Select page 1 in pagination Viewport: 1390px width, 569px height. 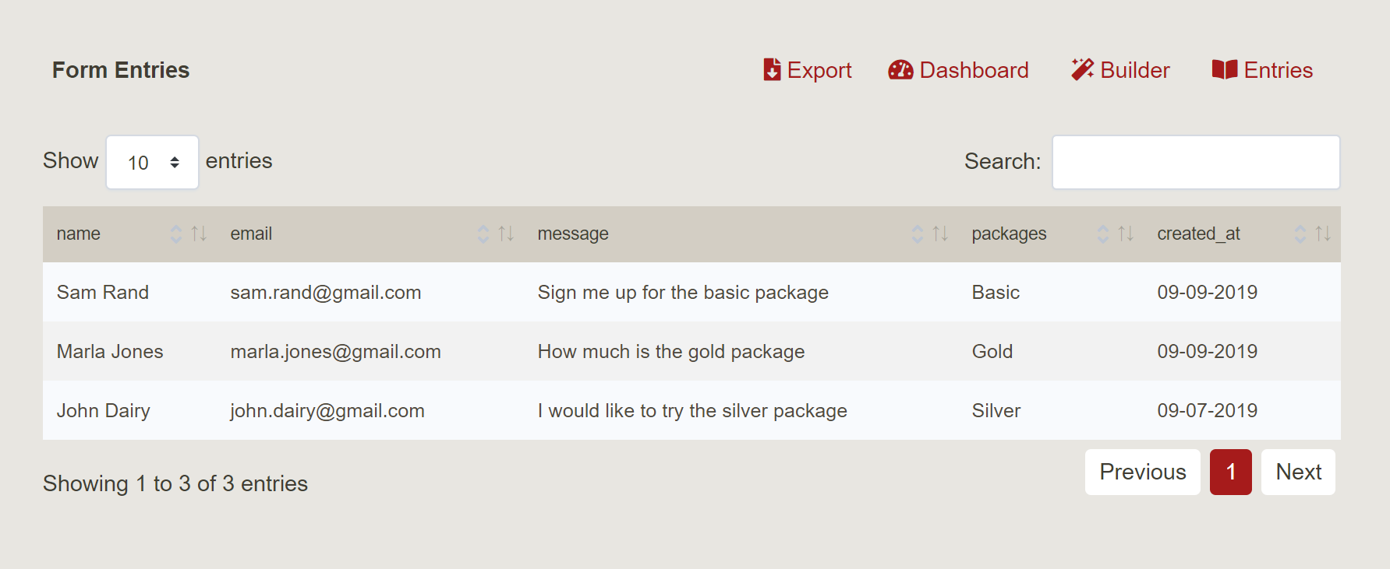[1230, 472]
